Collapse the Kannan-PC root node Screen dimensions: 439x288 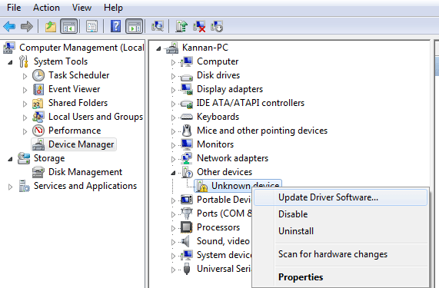[158, 48]
